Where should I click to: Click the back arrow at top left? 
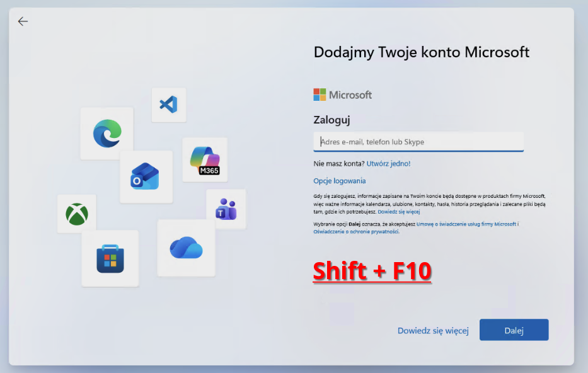coord(23,21)
